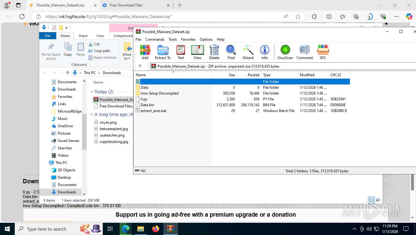Switch Explorer to large icons view
416x235 pixels.
pos(378,200)
